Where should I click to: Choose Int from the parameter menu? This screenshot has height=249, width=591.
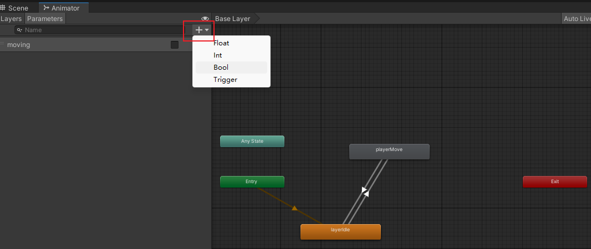(218, 55)
